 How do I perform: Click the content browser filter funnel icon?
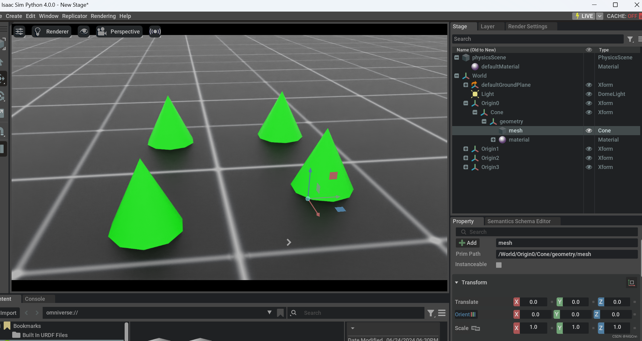point(431,313)
